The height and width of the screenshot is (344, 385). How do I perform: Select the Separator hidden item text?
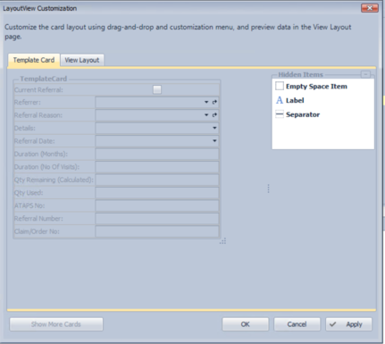(x=303, y=114)
